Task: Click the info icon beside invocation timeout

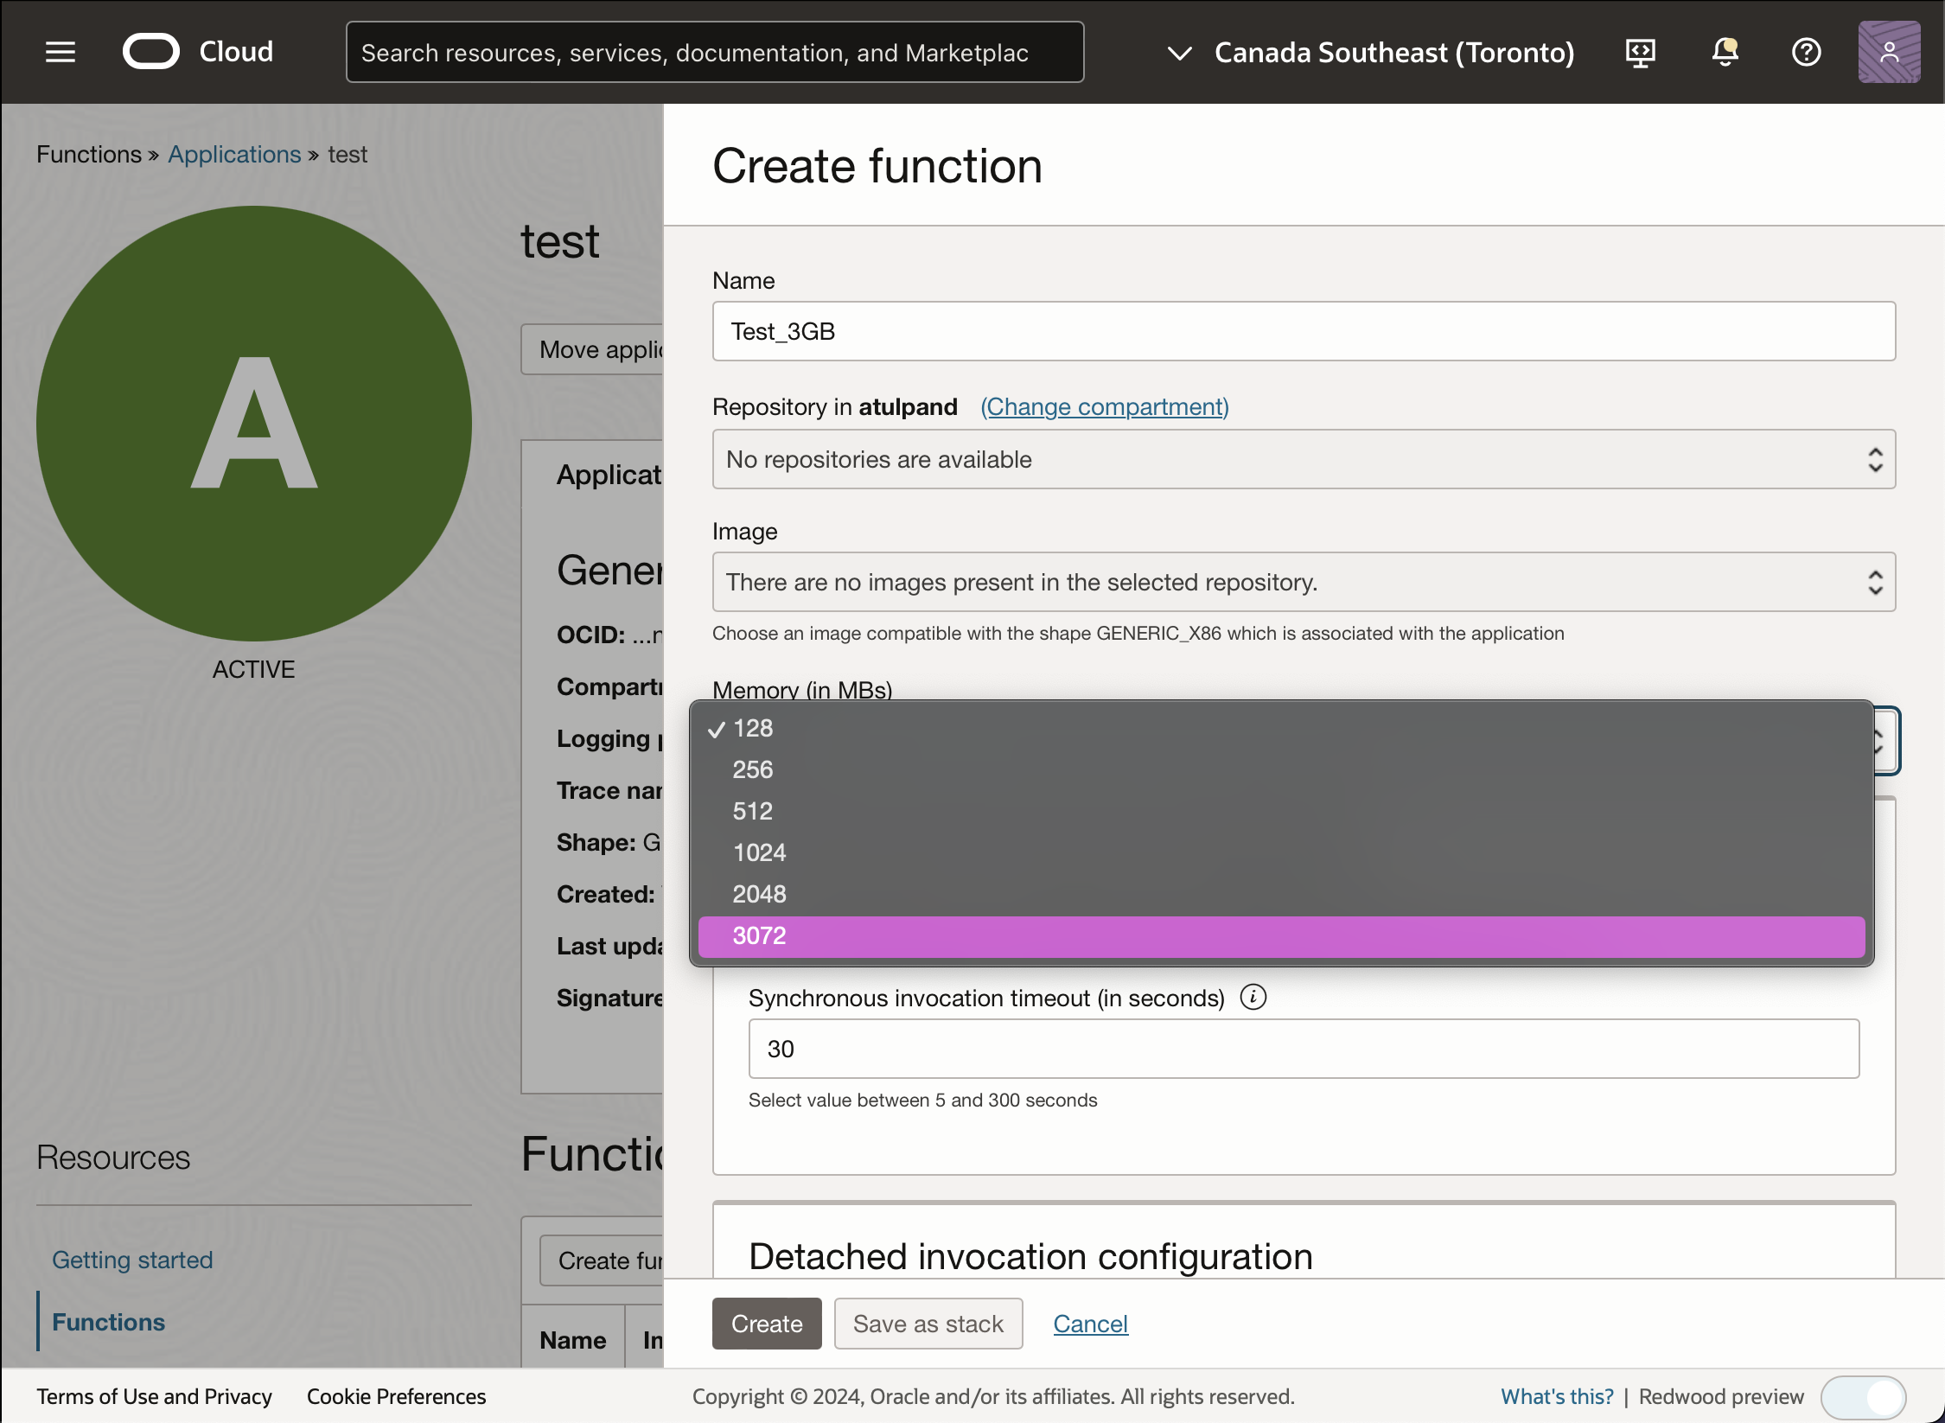Action: pos(1253,997)
